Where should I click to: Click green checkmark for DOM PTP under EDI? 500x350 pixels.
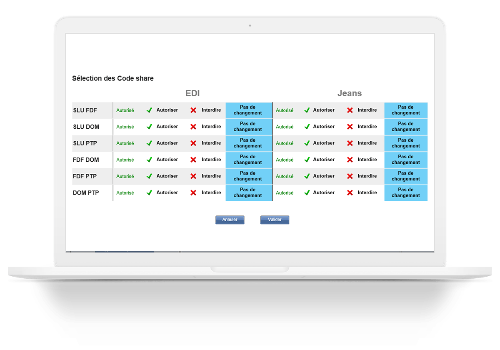(x=149, y=193)
